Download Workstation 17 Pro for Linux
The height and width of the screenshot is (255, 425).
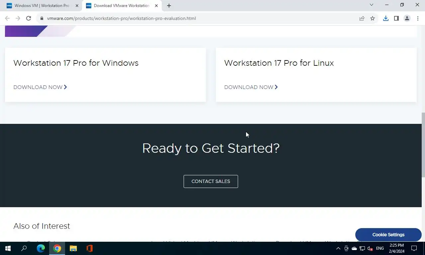[x=251, y=87]
